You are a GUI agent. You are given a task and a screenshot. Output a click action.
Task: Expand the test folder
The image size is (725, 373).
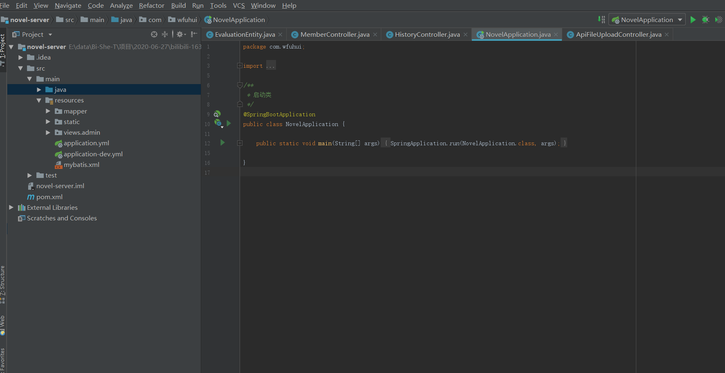click(x=29, y=175)
